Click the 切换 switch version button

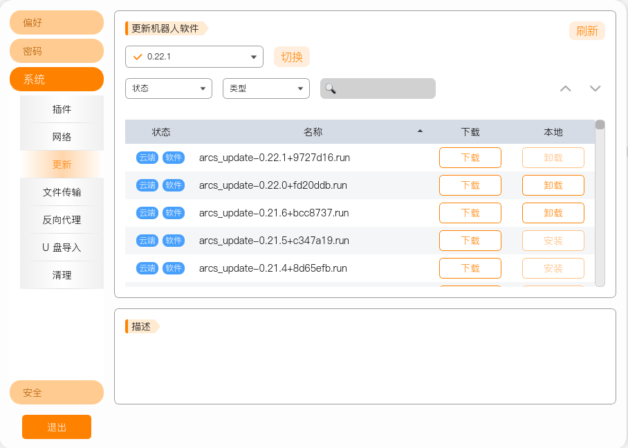(x=292, y=57)
